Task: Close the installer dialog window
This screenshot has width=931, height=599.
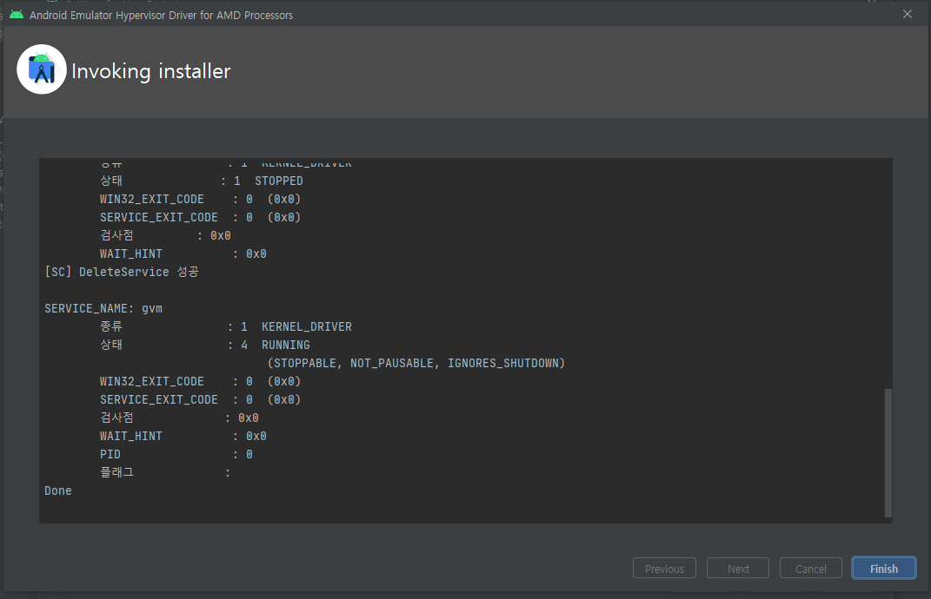Action: pyautogui.click(x=908, y=14)
